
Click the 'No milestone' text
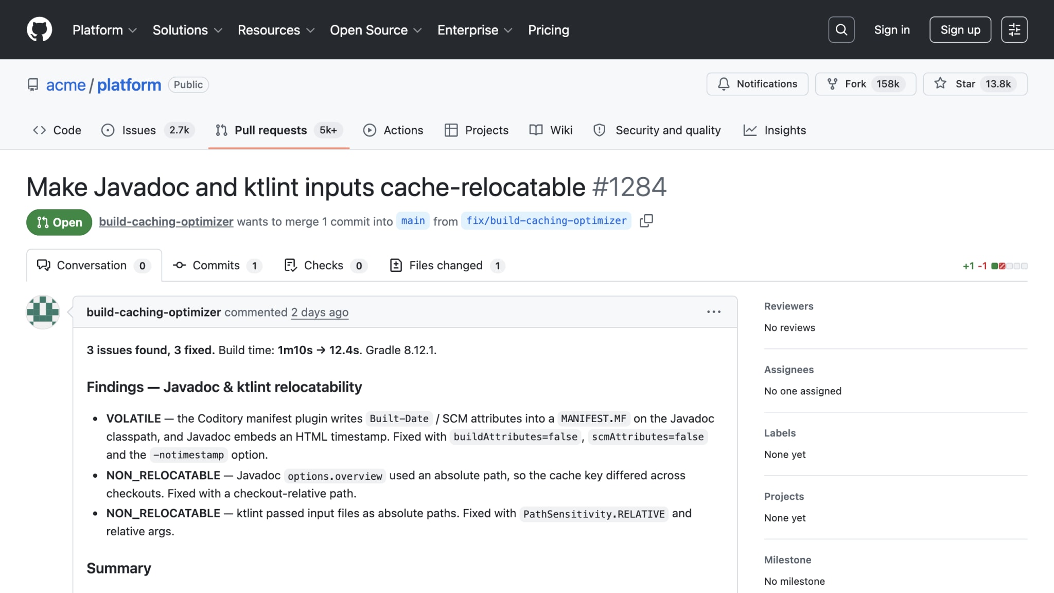pos(794,582)
